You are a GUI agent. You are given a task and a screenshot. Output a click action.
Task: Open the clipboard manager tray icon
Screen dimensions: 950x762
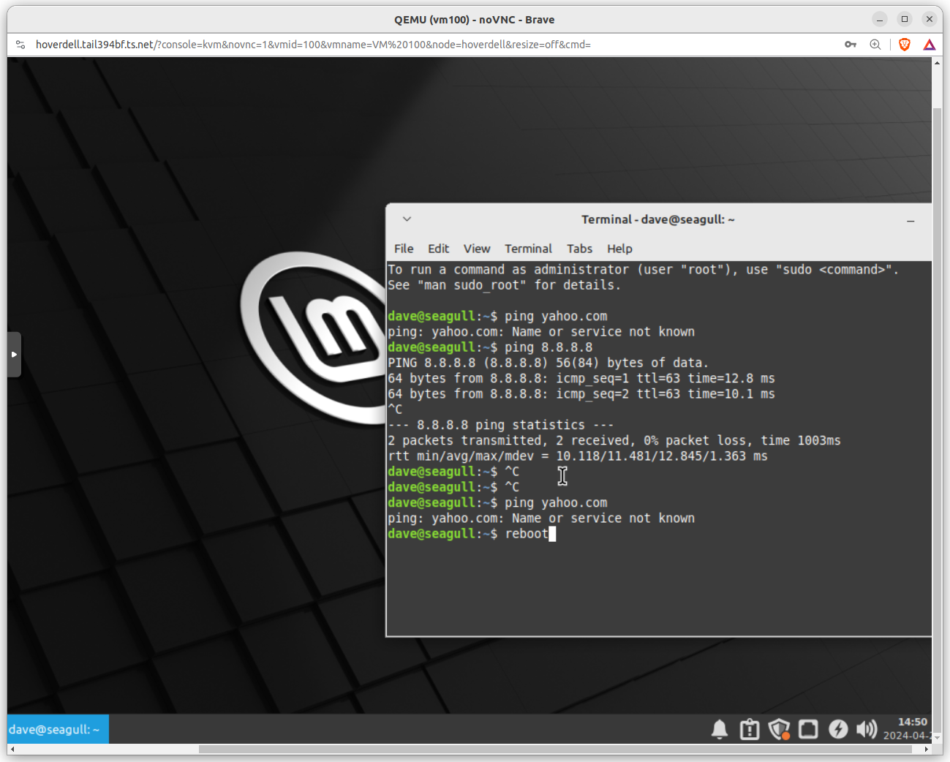750,729
